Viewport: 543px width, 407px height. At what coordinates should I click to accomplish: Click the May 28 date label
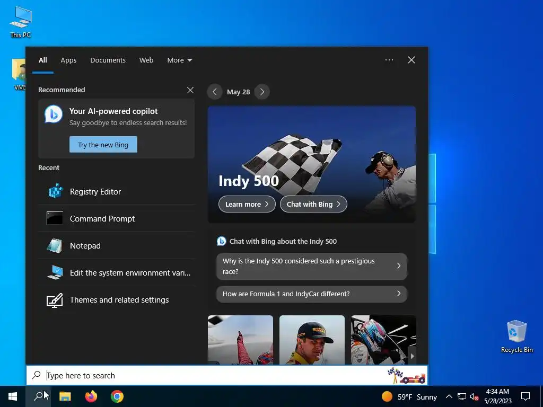point(238,92)
